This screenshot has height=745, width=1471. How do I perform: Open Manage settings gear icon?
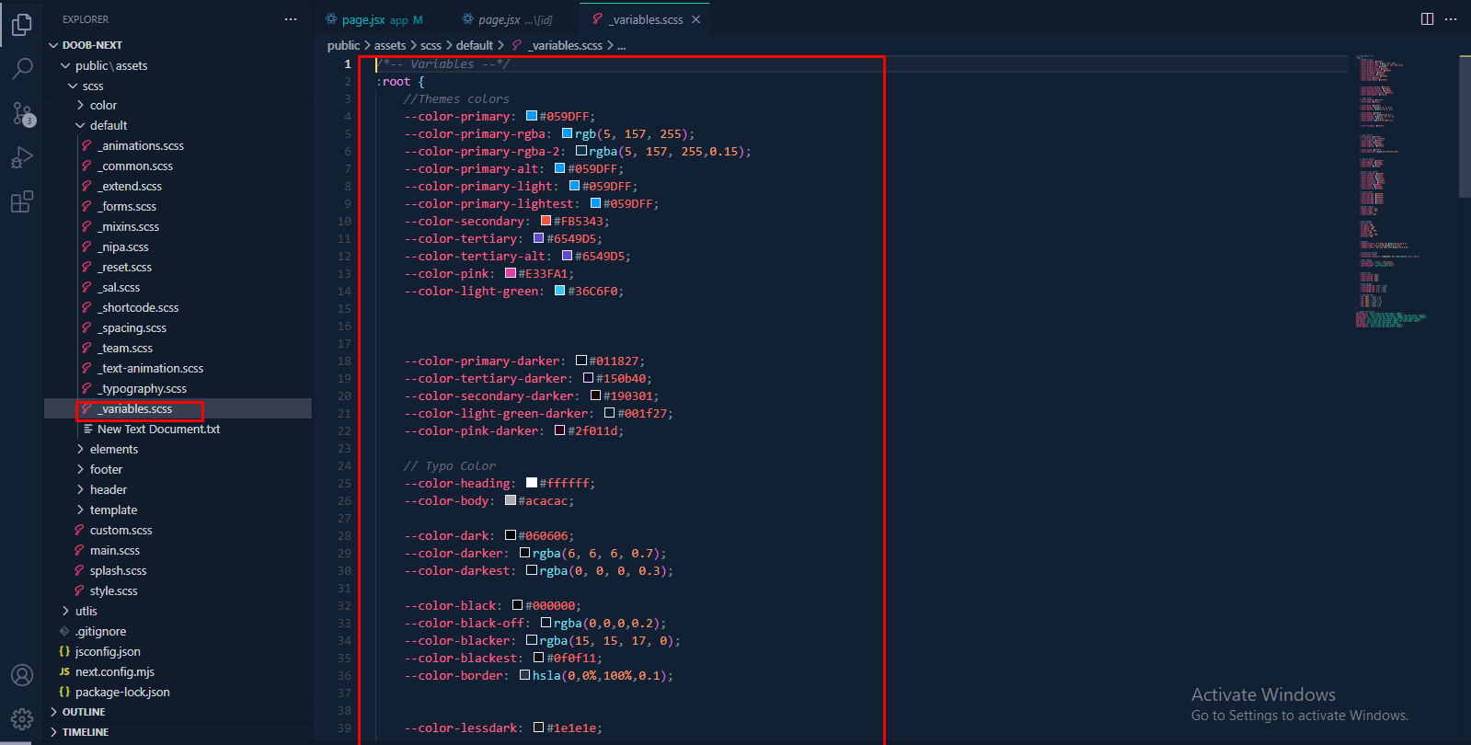point(22,718)
